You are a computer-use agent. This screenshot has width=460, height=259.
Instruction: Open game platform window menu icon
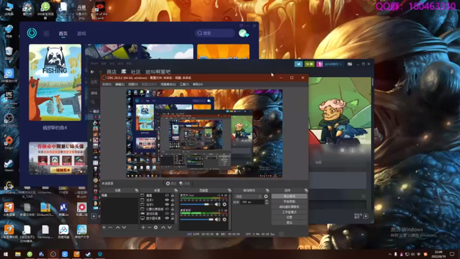click(x=241, y=26)
